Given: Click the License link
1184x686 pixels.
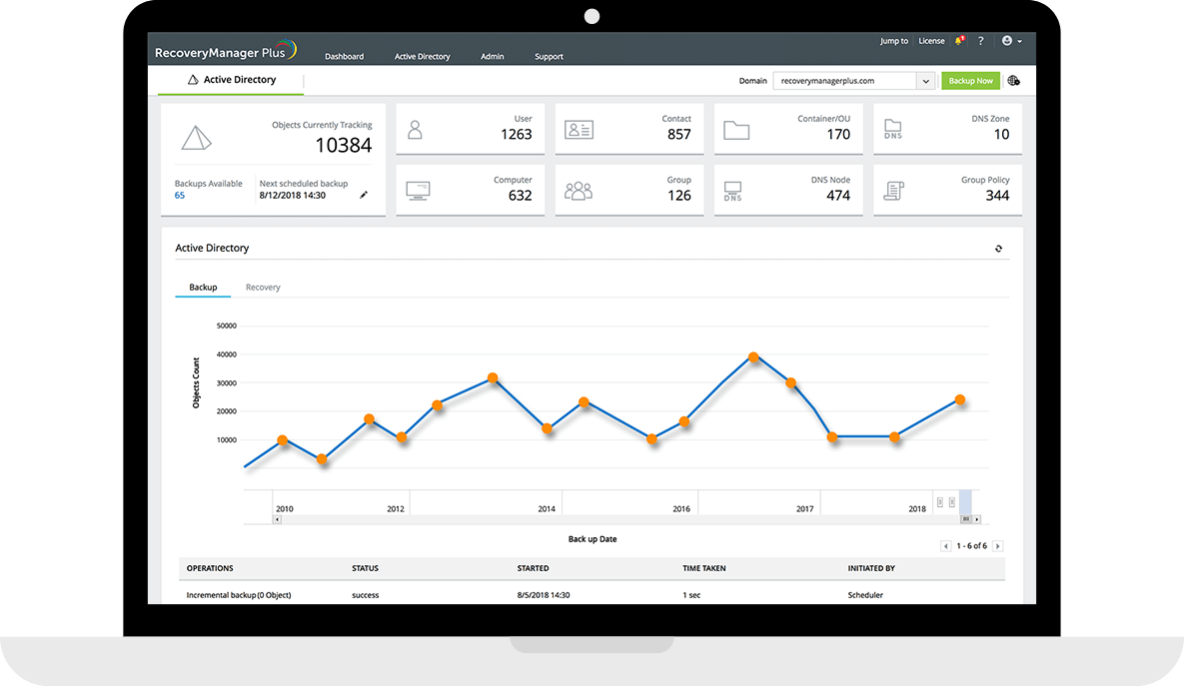Looking at the screenshot, I should (932, 41).
